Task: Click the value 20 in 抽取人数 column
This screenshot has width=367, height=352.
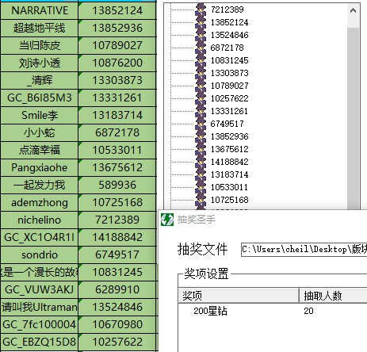Action: click(x=308, y=311)
